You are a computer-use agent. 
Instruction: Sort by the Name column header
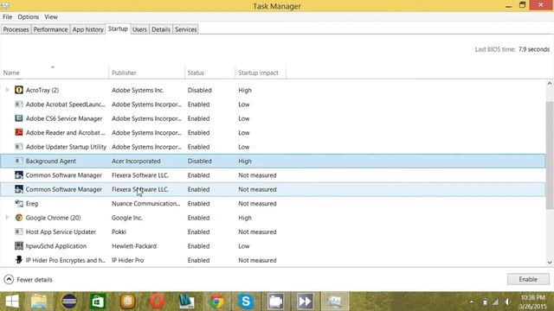[x=55, y=73]
